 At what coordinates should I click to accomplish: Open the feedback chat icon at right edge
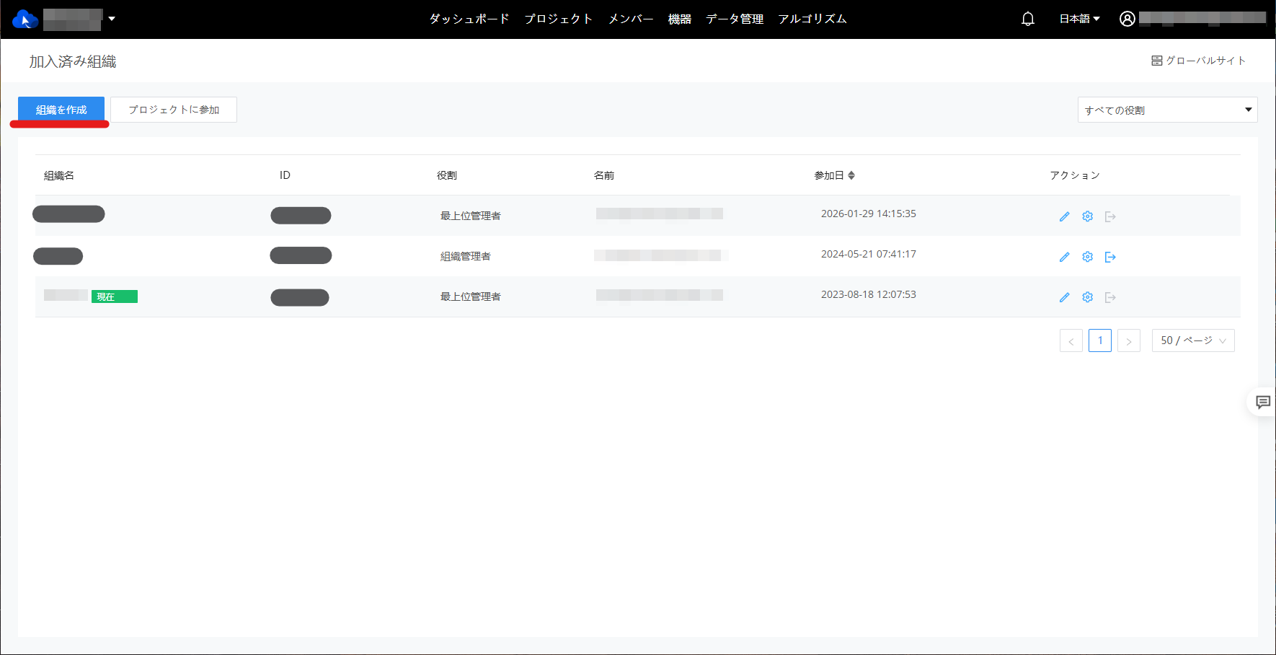coord(1262,402)
